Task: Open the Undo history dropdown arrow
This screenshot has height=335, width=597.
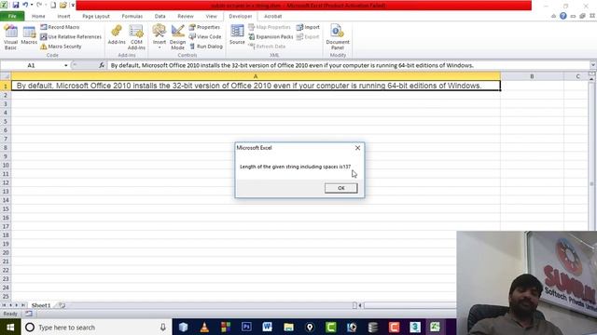Action: (31, 6)
